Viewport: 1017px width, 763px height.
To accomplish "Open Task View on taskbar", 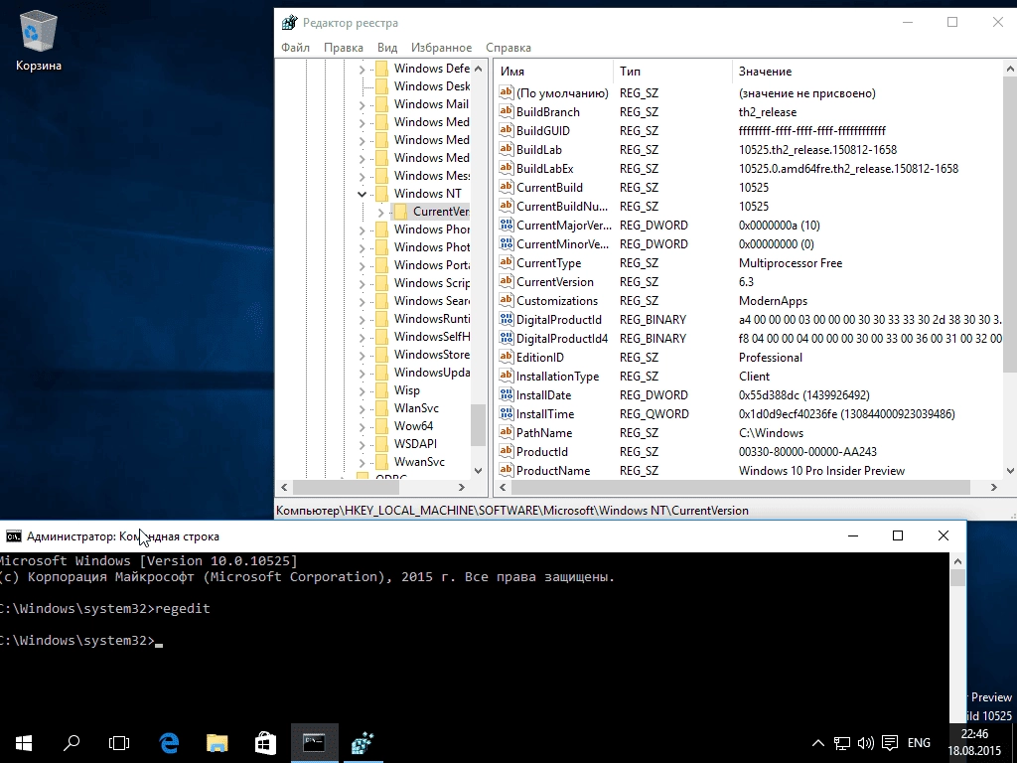I will tap(119, 743).
